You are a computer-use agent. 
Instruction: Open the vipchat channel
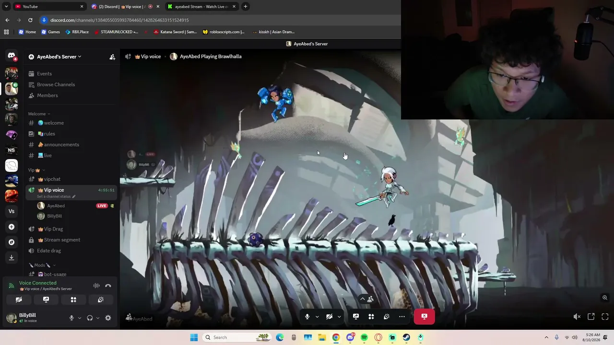pyautogui.click(x=72, y=179)
